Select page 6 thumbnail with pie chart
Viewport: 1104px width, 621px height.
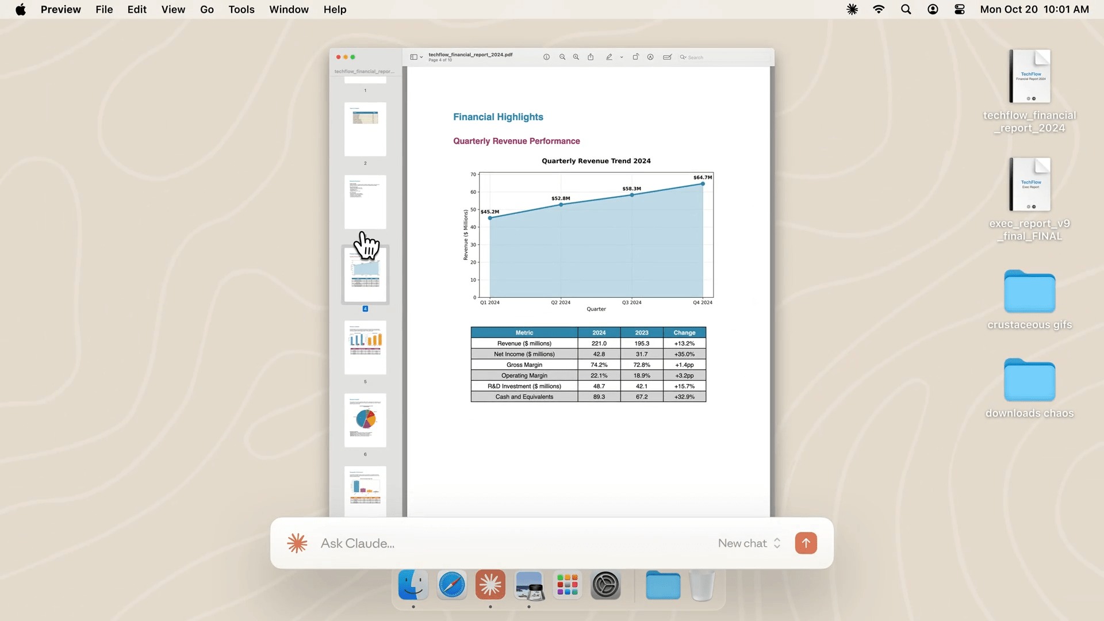(x=365, y=420)
